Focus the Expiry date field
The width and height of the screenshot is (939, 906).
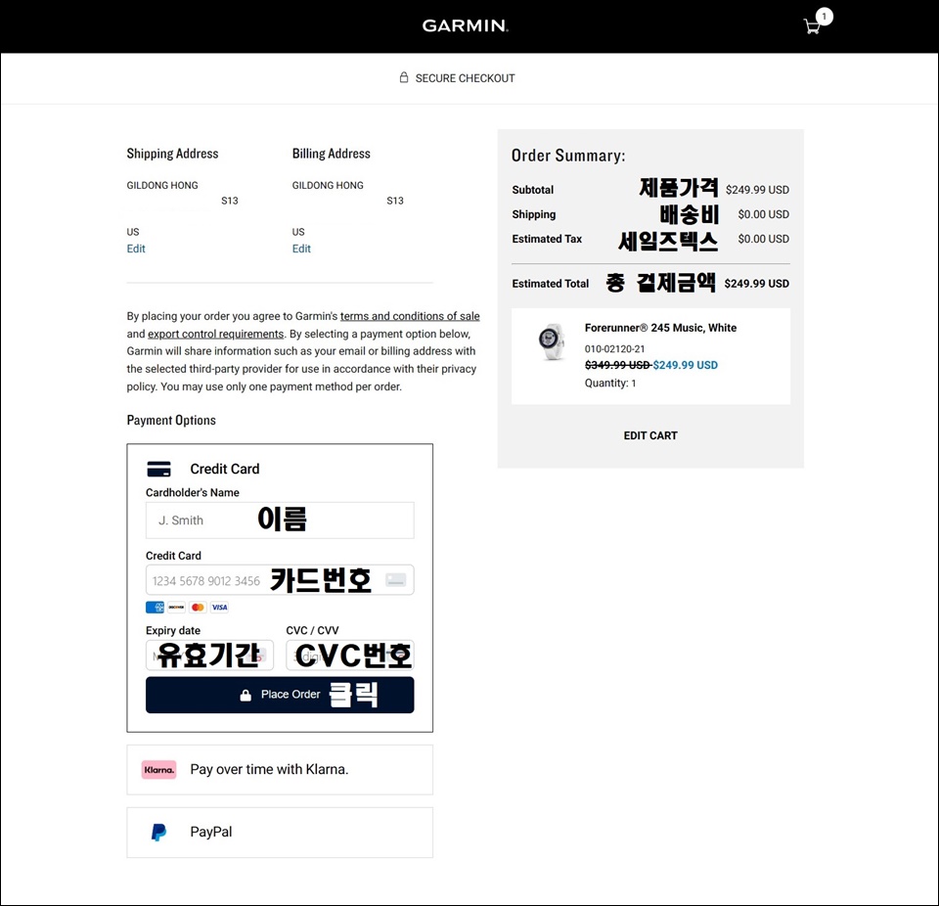coord(209,655)
